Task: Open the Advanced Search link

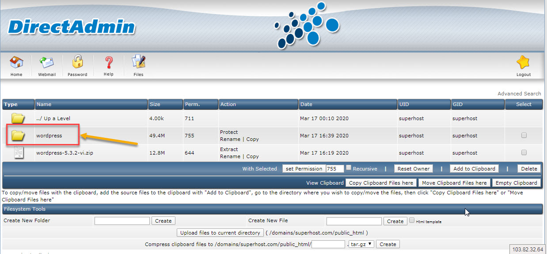Action: click(x=519, y=94)
